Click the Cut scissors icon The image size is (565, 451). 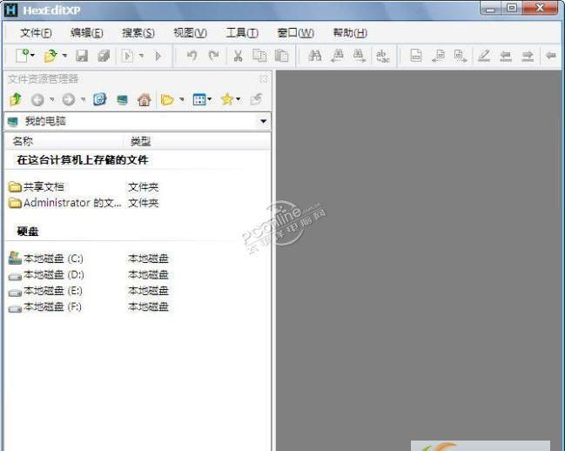click(x=238, y=56)
